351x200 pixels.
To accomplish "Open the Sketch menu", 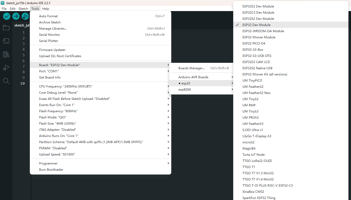I will point(23,8).
